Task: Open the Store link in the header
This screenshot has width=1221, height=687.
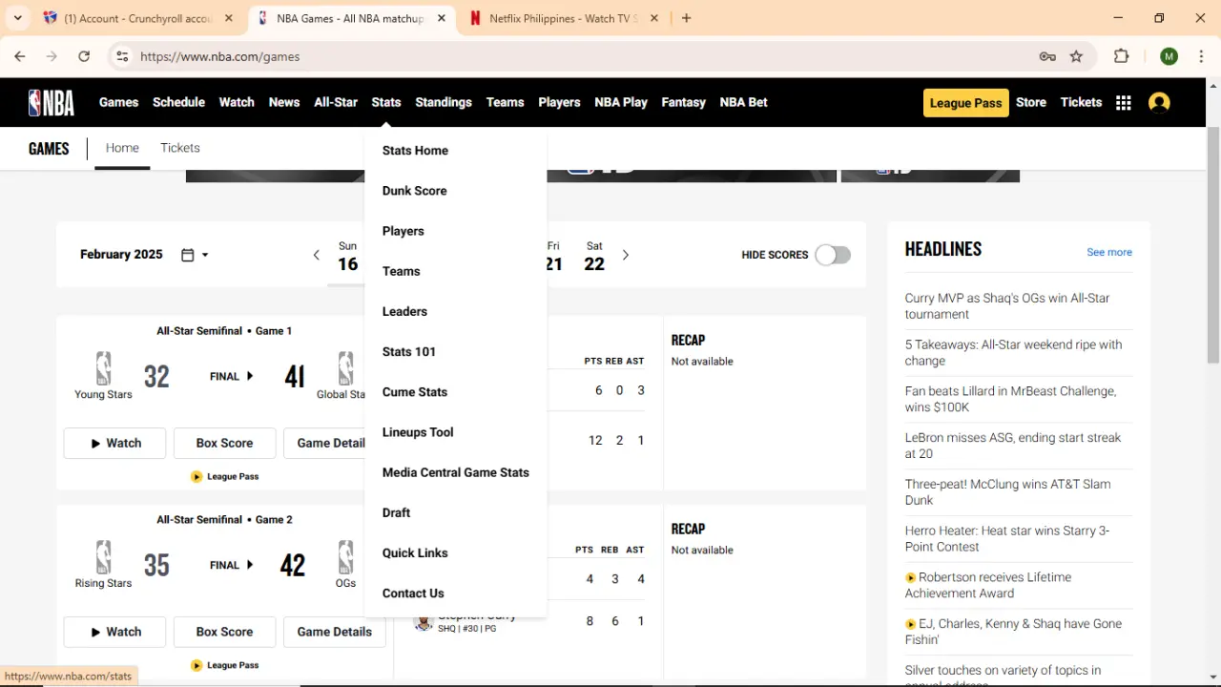Action: click(x=1031, y=102)
